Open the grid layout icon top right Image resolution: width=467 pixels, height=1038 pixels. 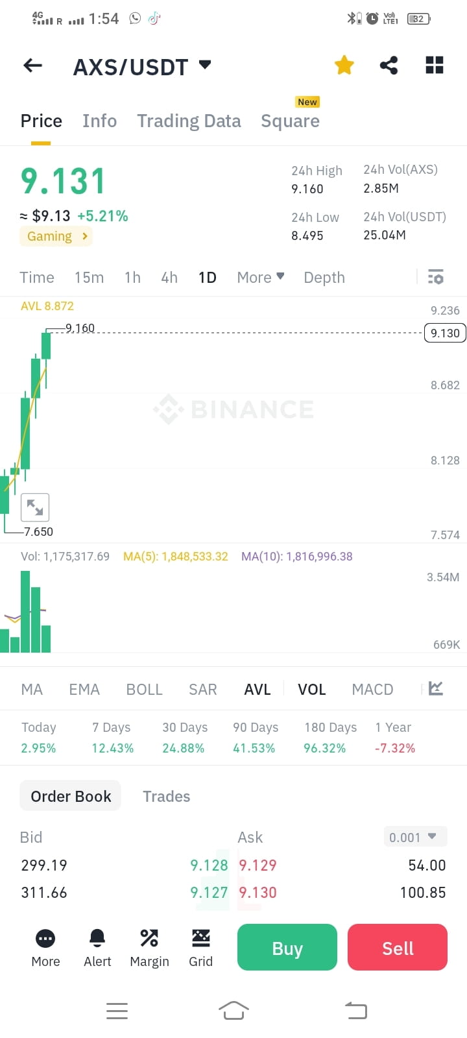coord(434,65)
